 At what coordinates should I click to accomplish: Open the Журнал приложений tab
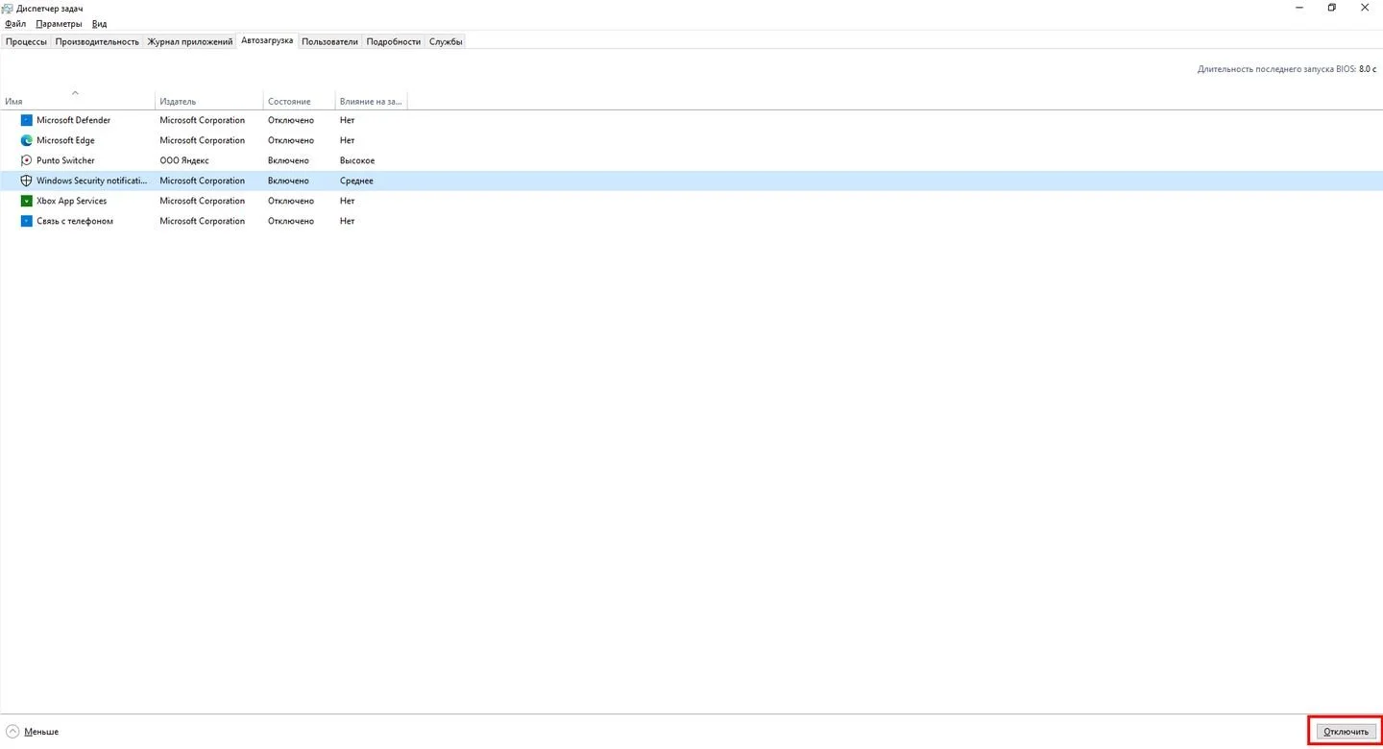[190, 41]
